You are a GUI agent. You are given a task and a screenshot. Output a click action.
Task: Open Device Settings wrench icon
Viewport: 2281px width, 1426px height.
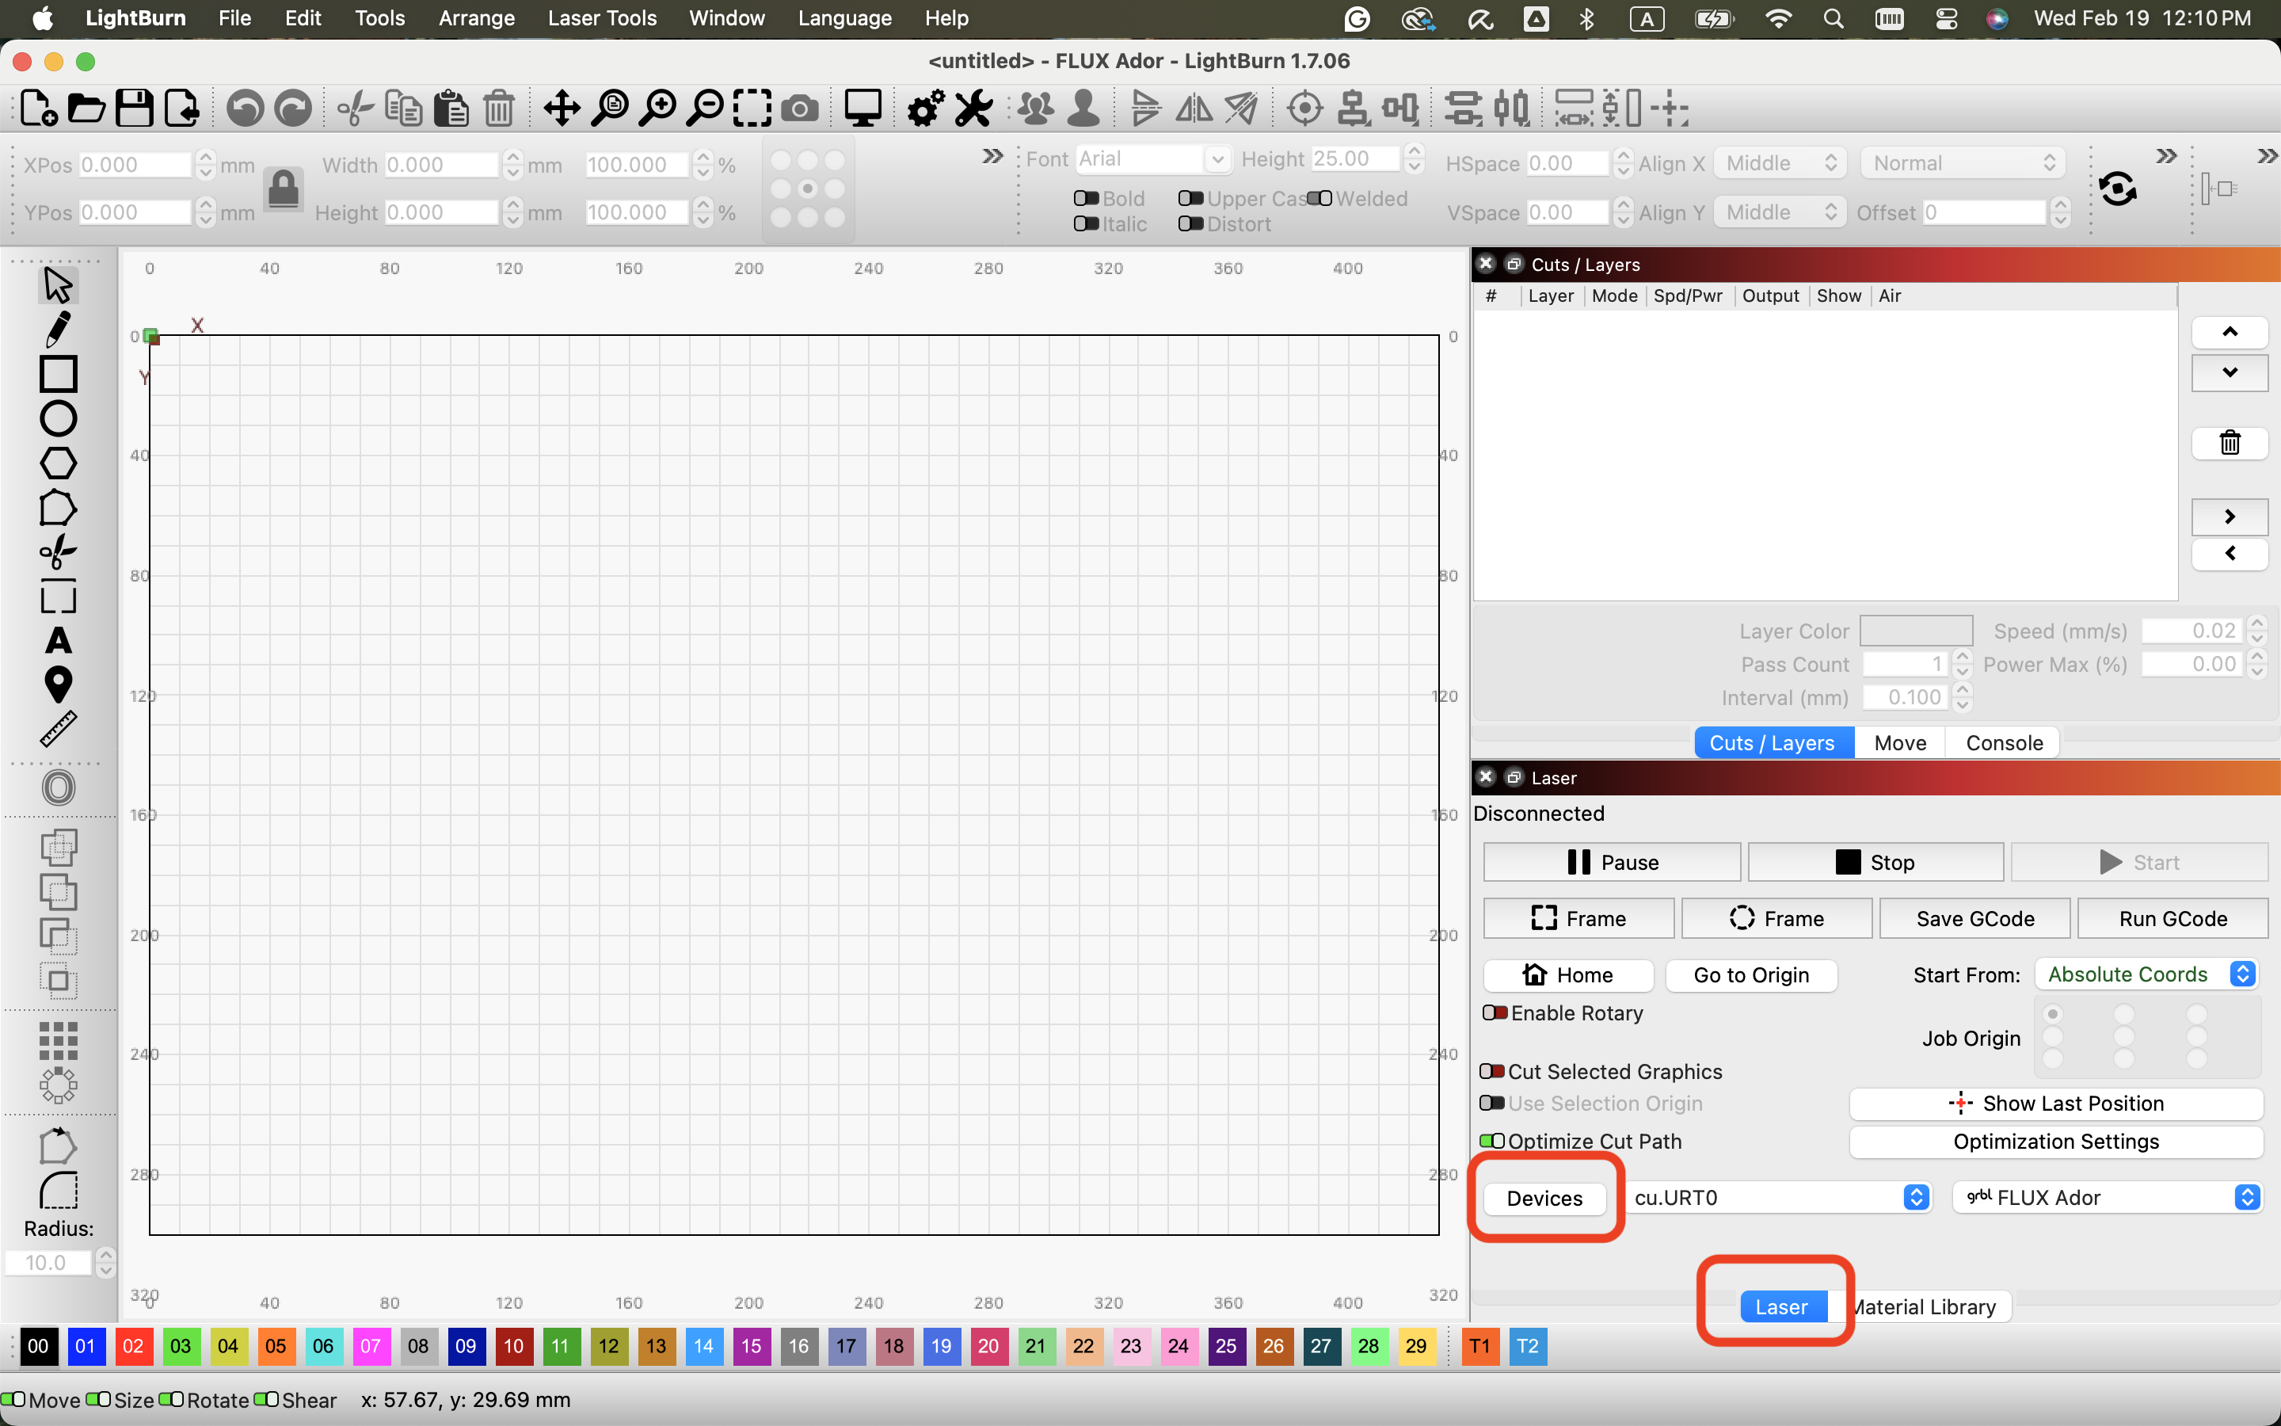coord(973,109)
